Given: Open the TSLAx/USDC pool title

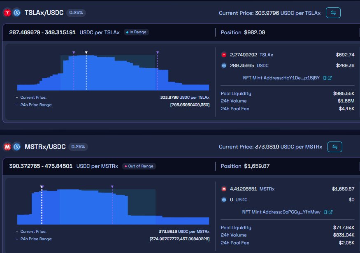Looking at the screenshot, I should pos(44,13).
